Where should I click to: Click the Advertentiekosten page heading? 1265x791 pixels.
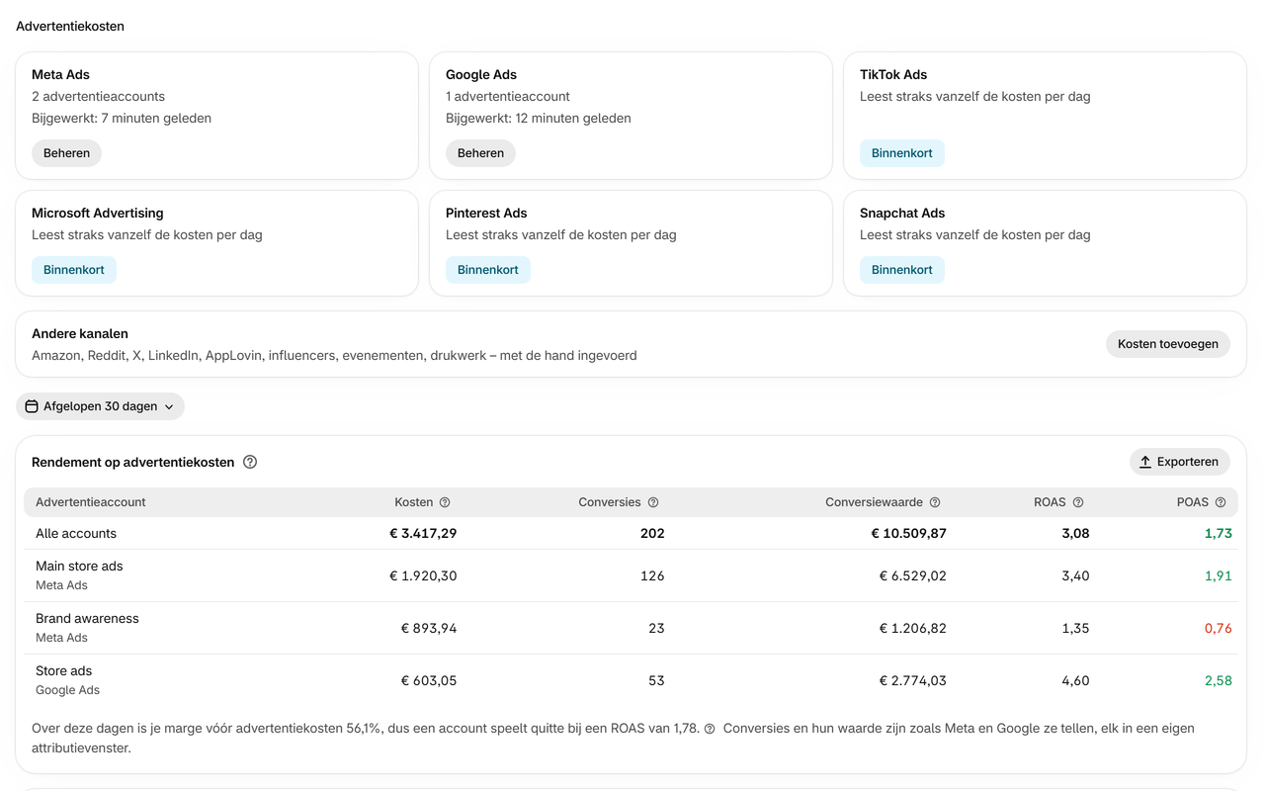pyautogui.click(x=70, y=27)
